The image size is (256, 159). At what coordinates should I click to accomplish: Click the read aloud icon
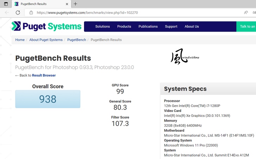246,12
